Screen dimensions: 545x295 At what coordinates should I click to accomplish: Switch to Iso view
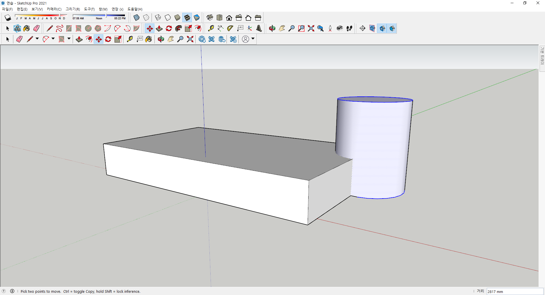[210, 18]
